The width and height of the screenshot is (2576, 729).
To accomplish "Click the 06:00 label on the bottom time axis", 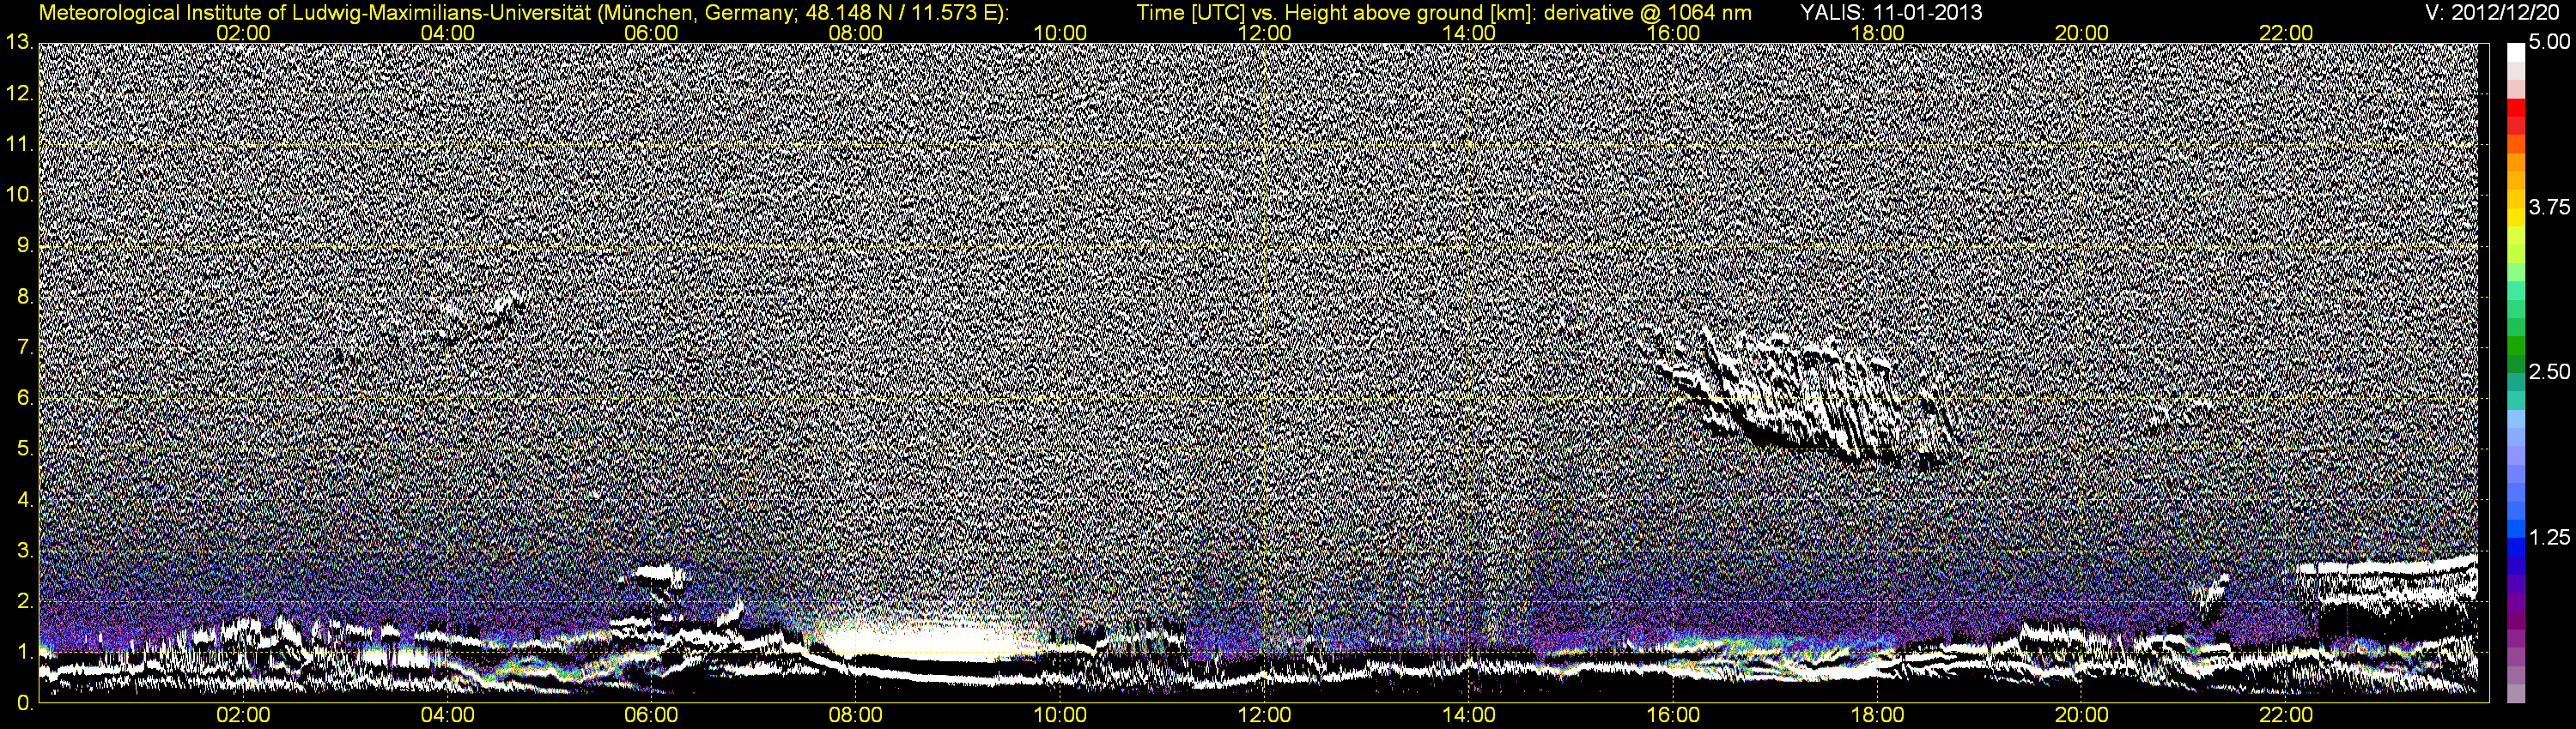I will click(651, 715).
